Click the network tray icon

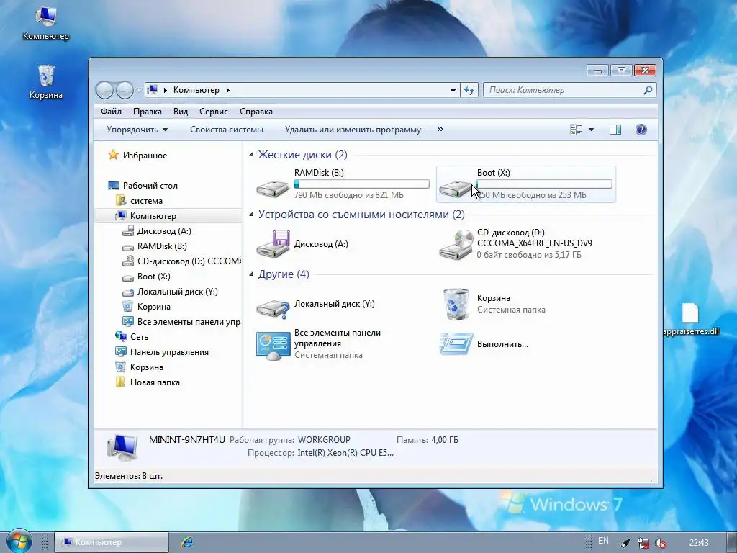(x=643, y=543)
